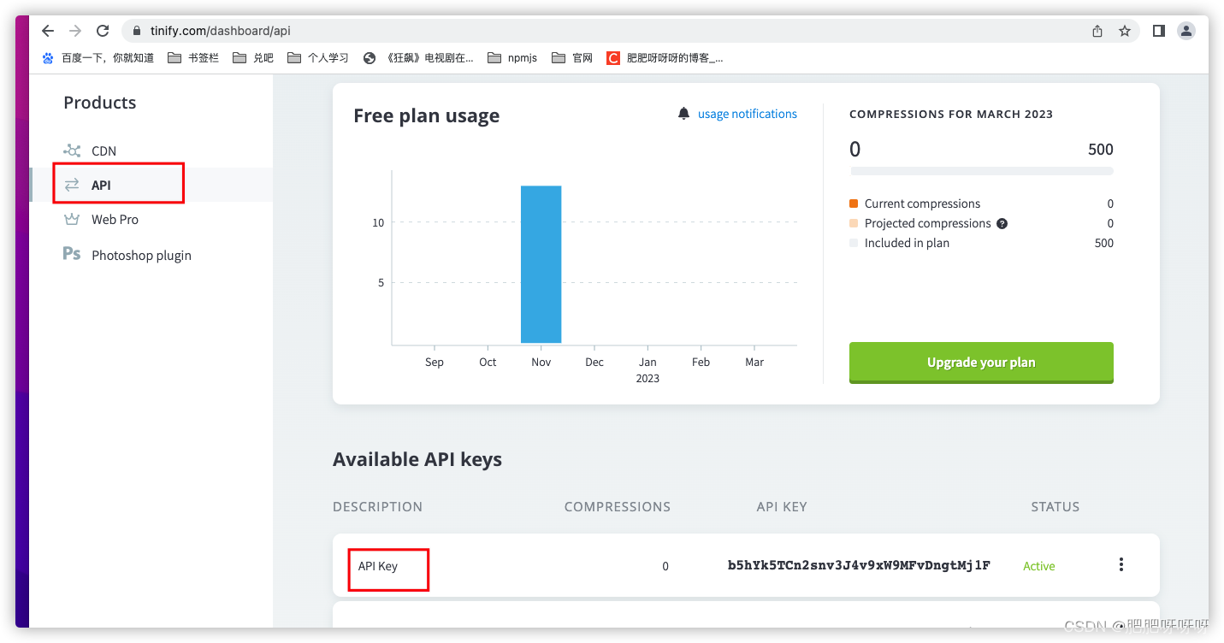This screenshot has height=643, width=1224.
Task: Click the CDN network icon
Action: 72,150
